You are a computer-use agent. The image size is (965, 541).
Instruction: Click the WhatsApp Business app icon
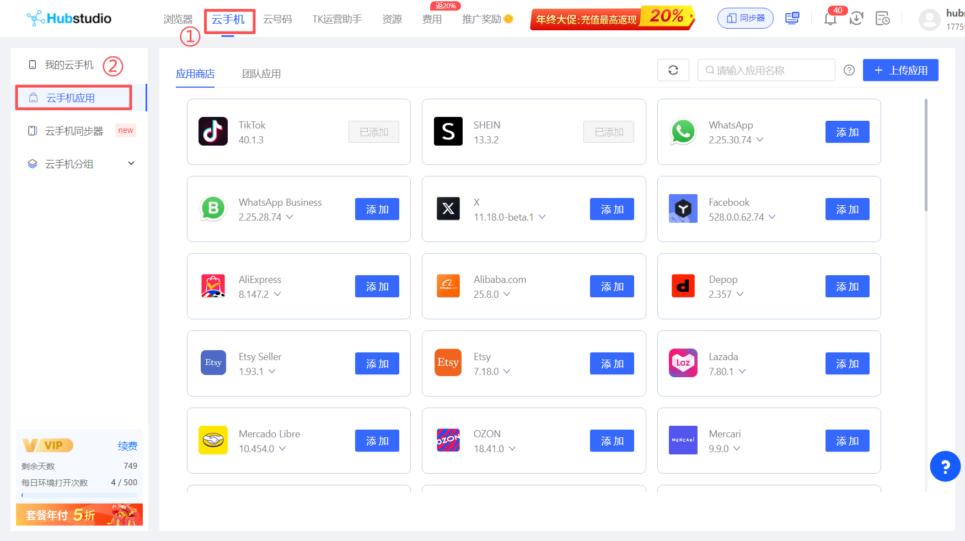[213, 208]
